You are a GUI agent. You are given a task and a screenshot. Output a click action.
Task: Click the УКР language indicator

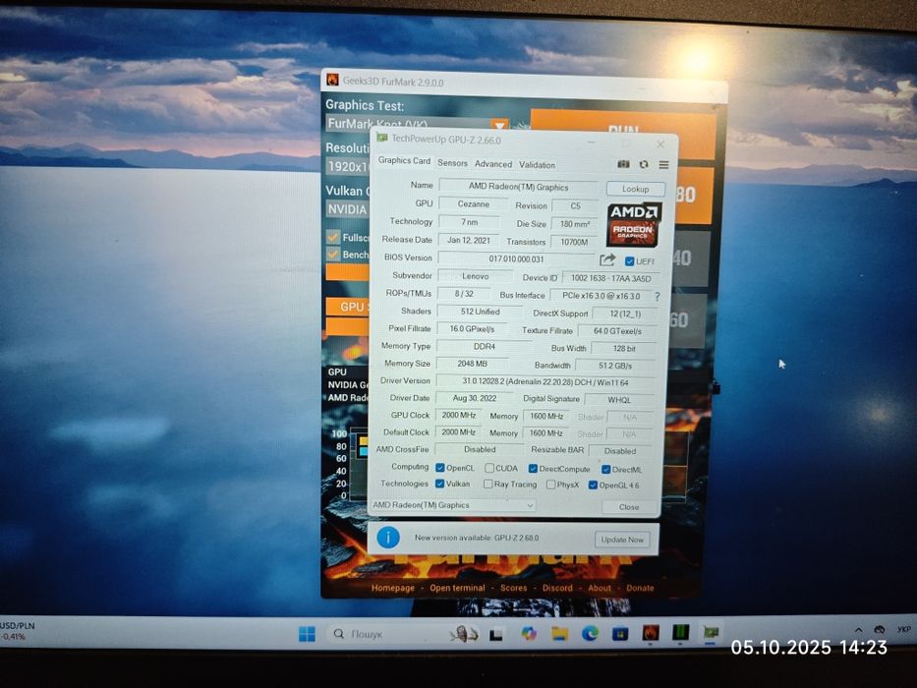pyautogui.click(x=903, y=629)
